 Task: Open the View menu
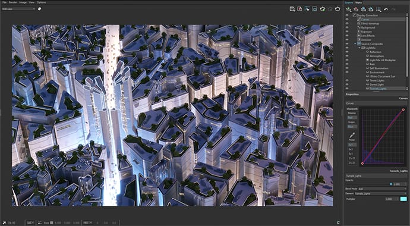tap(31, 2)
